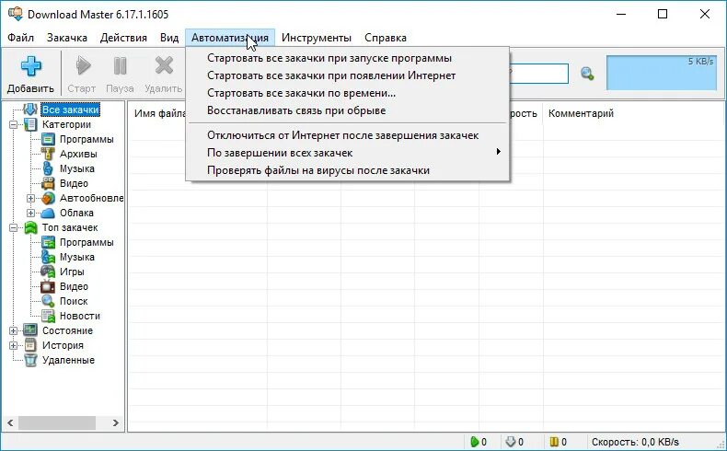The image size is (727, 451).
Task: Click the Игры gamepad icon
Action: [48, 272]
